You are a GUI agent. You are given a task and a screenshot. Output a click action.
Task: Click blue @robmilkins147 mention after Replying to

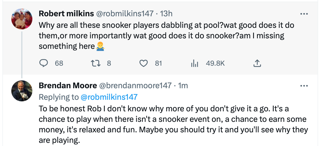[x=109, y=97]
